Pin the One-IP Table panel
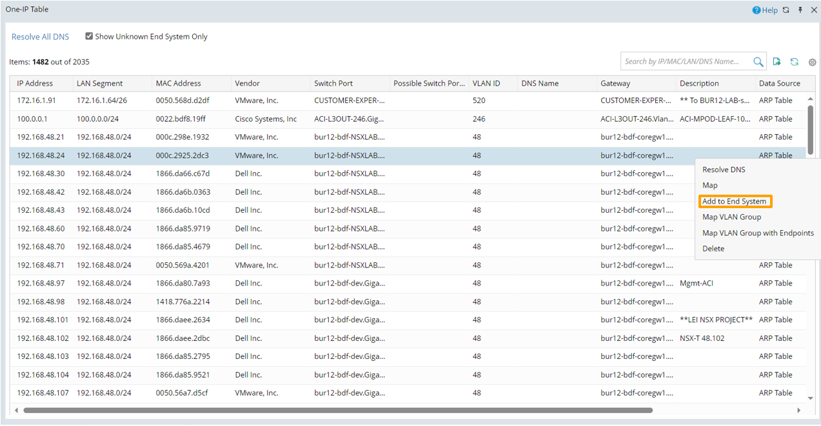 point(800,10)
